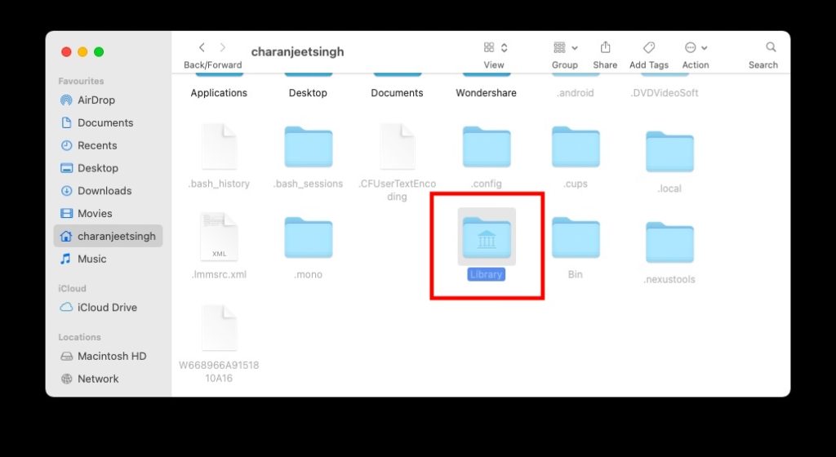
Task: Select the .cups folder icon
Action: tap(576, 146)
